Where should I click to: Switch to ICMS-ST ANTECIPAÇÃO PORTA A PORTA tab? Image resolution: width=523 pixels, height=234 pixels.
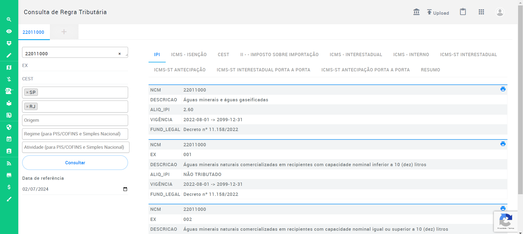click(x=365, y=70)
